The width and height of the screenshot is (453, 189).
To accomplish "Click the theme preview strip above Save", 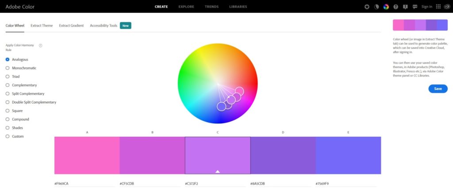I will click(x=420, y=25).
